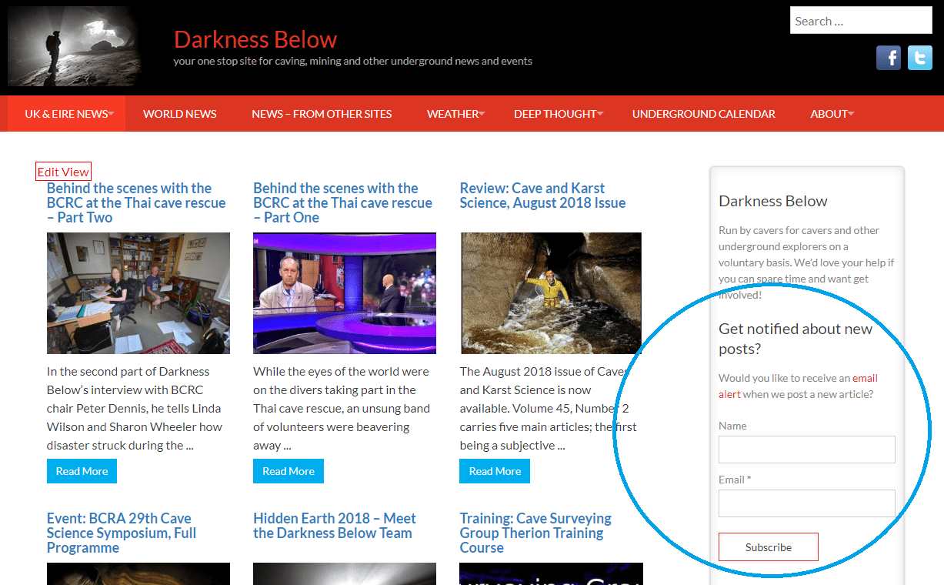
Task: Select the ABOUT menu label
Action: [x=829, y=114]
